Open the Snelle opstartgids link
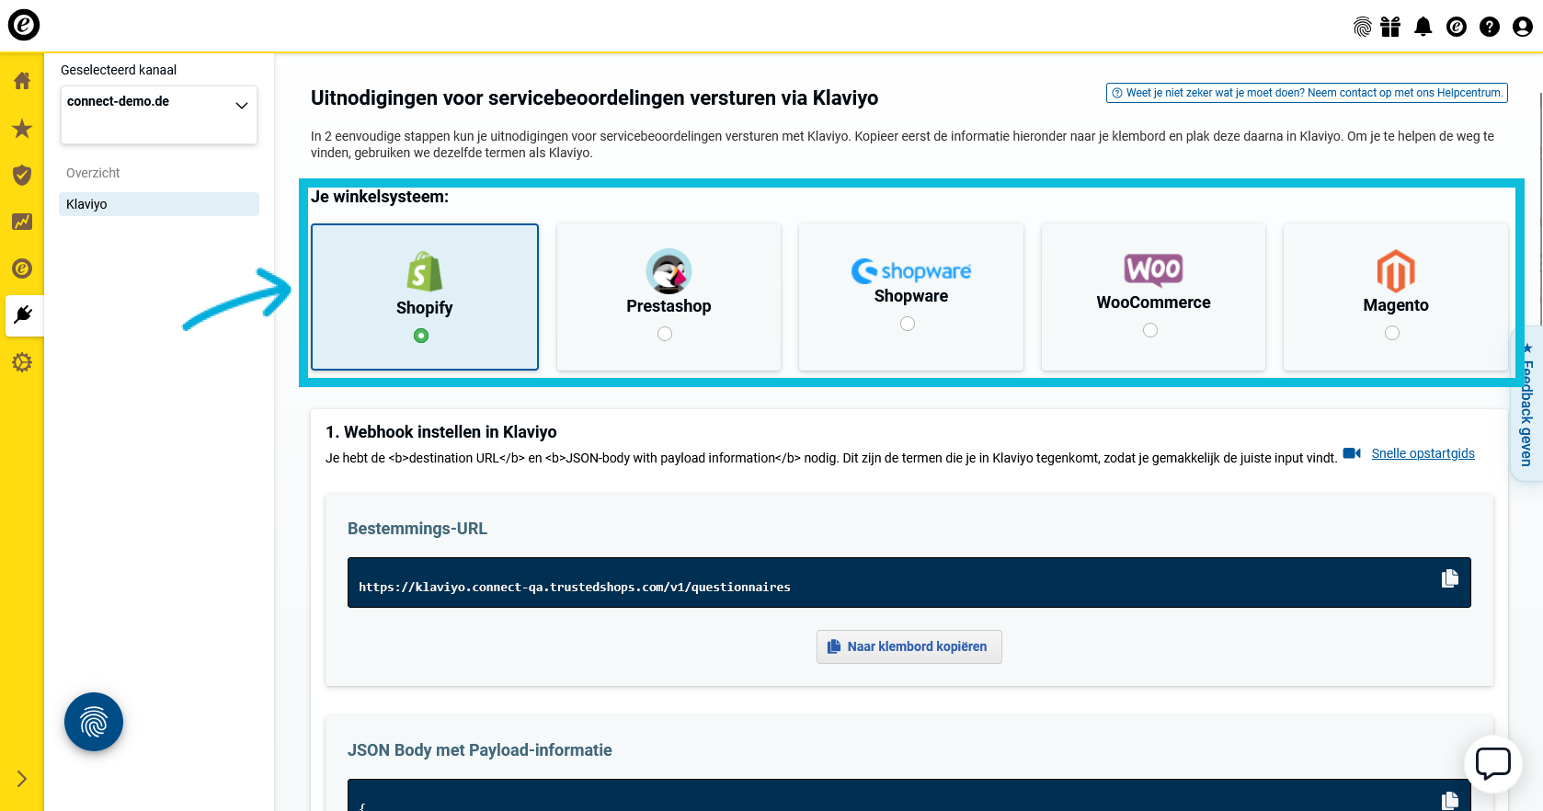 click(1423, 453)
